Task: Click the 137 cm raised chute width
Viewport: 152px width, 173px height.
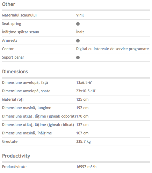Action: point(82,125)
